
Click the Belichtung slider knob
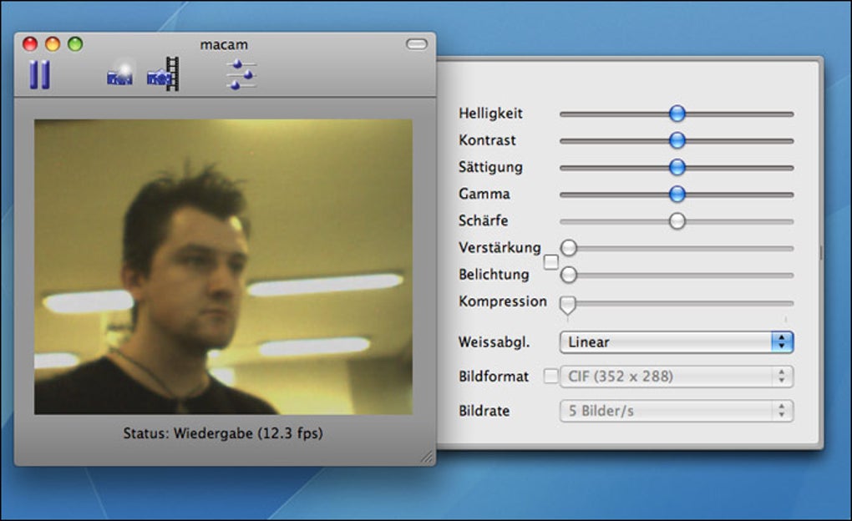pos(568,275)
